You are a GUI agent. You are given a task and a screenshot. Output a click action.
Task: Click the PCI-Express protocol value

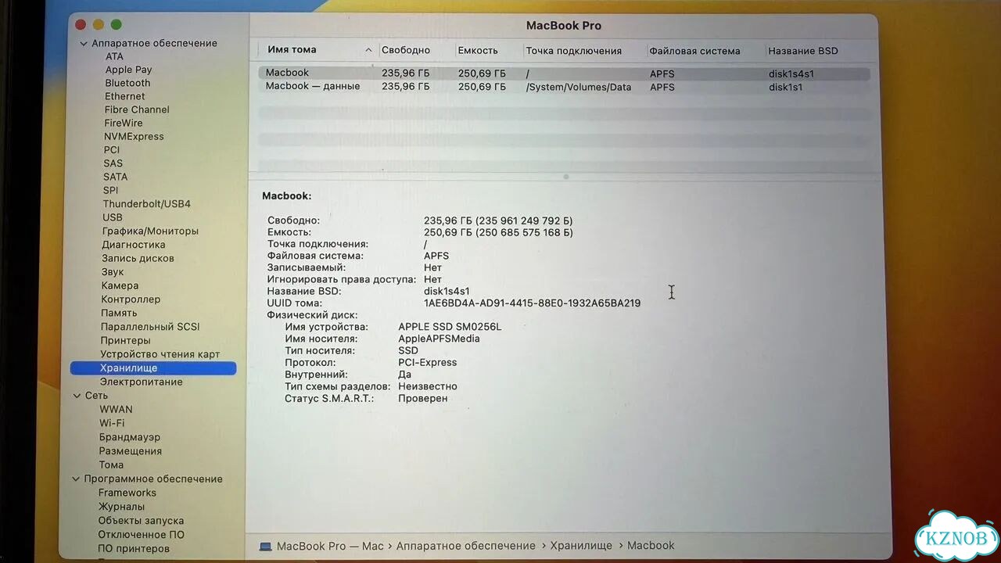tap(427, 363)
